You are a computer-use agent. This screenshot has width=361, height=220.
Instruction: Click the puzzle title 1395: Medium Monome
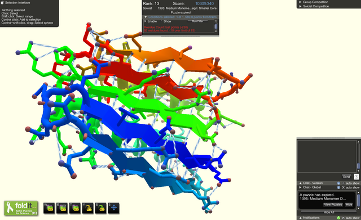[x=187, y=8]
